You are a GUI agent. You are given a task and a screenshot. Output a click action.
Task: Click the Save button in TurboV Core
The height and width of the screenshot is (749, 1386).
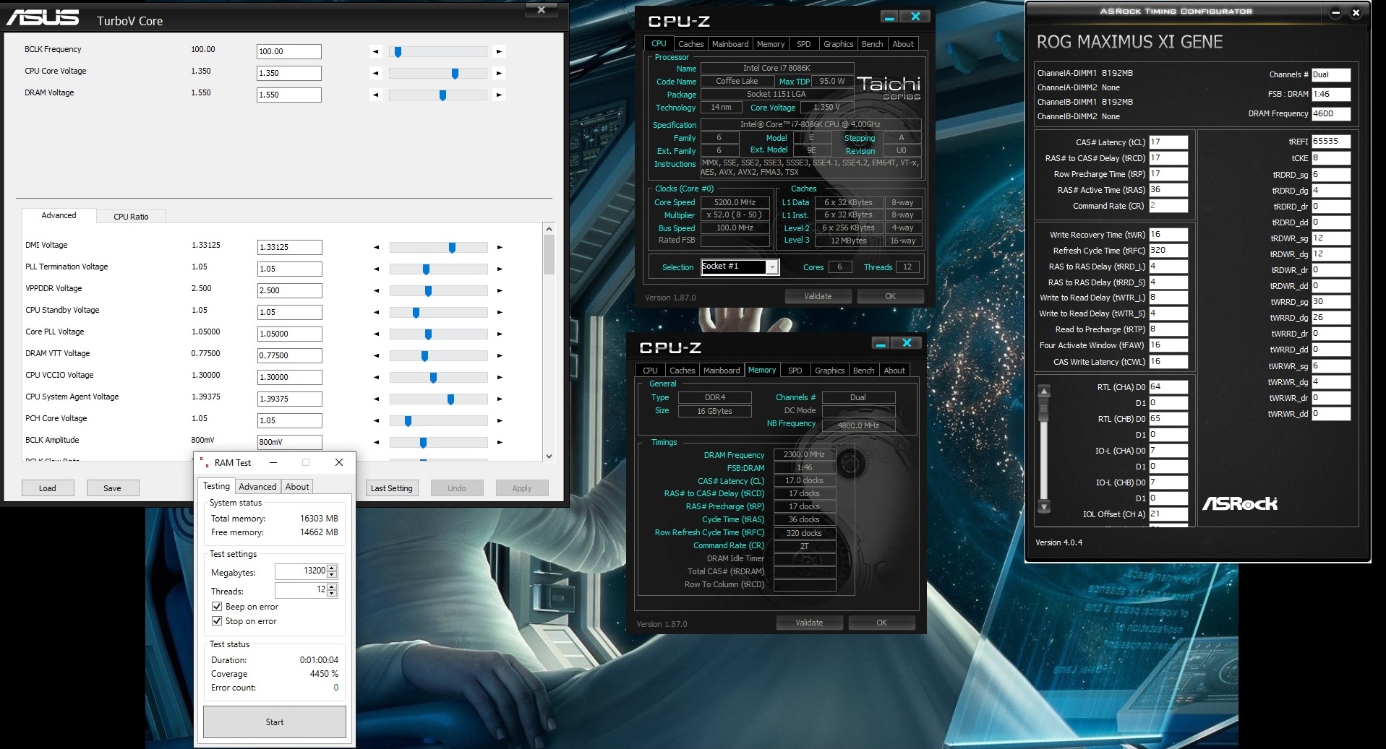(112, 488)
